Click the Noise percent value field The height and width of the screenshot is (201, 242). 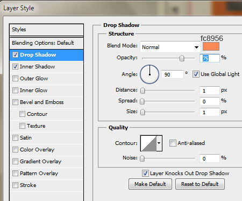click(210, 158)
